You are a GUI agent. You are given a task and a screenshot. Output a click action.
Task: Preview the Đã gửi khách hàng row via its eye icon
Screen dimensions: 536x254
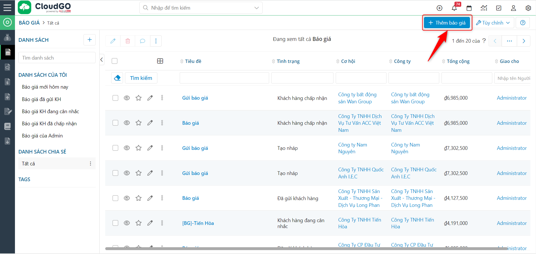click(127, 198)
